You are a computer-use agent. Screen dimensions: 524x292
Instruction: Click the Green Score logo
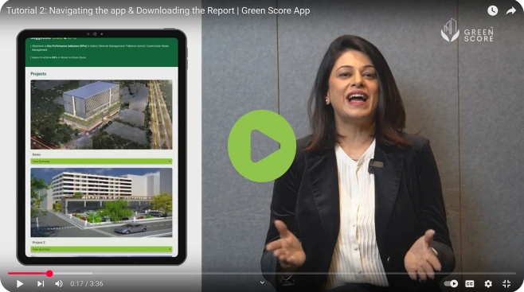coord(467,30)
